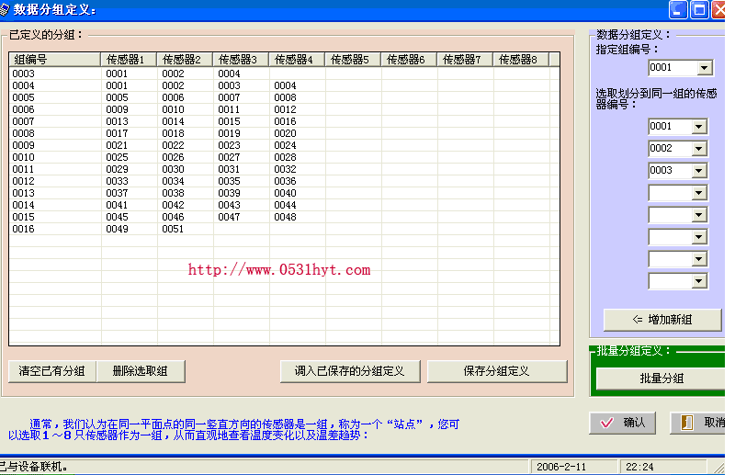This screenshot has height=475, width=735.
Task: Click sensor cell 0035 in group 0012
Action: (x=229, y=182)
